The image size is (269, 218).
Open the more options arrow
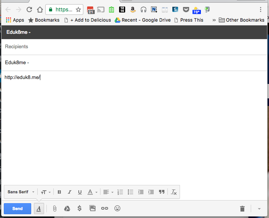click(259, 209)
